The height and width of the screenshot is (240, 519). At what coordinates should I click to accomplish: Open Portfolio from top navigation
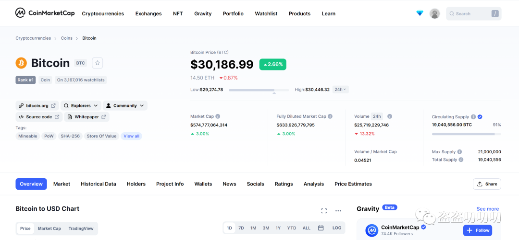[x=233, y=13]
